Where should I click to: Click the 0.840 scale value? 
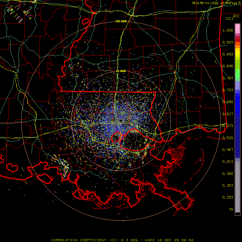coord(228,66)
